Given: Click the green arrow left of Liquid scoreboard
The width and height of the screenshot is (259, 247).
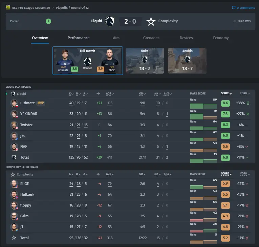Looking at the screenshot, I should [6, 94].
